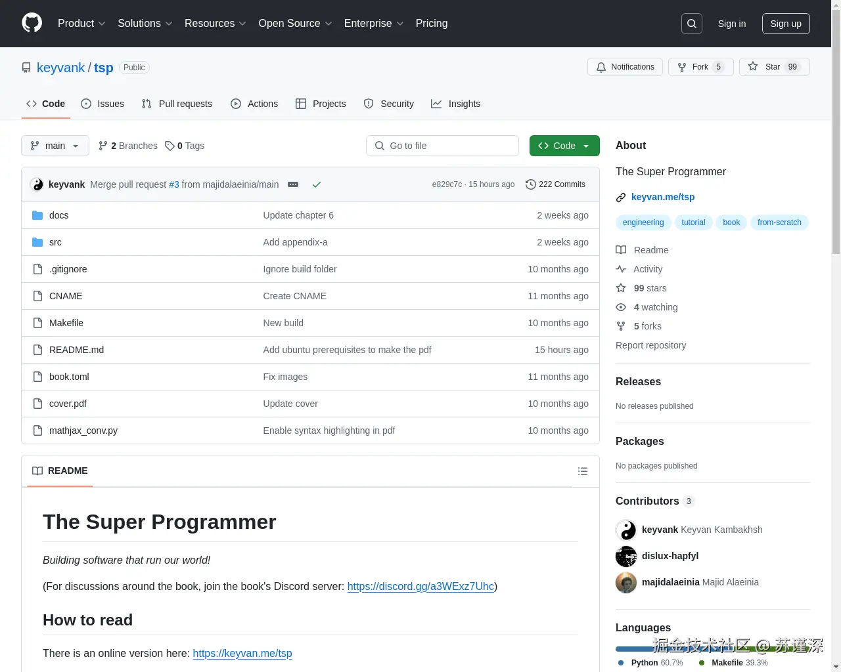Open the docs folder

pyautogui.click(x=58, y=215)
